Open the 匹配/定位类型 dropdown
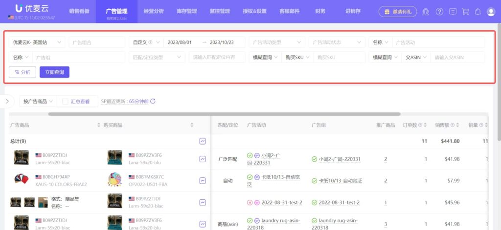The image size is (501, 230). point(157,58)
